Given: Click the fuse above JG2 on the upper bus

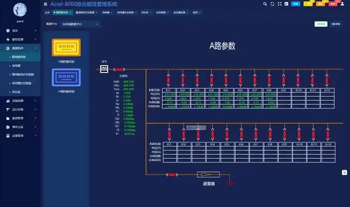Looking at the screenshot, I should (x=183, y=80).
